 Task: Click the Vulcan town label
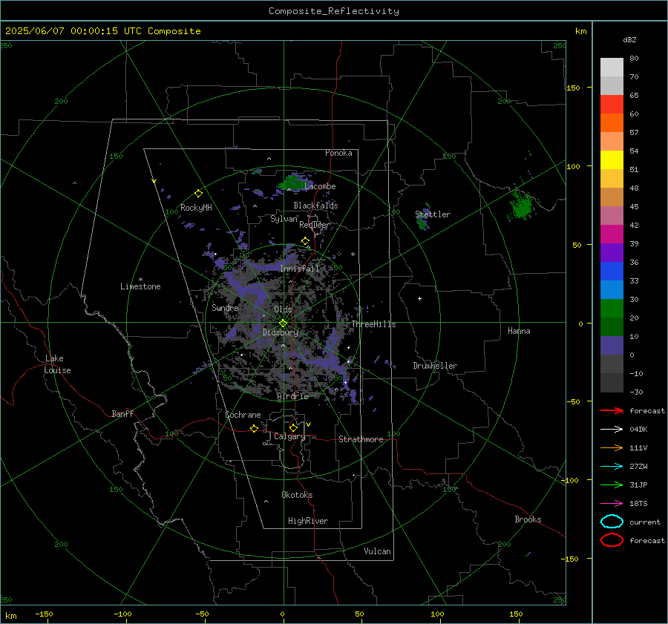tap(378, 551)
